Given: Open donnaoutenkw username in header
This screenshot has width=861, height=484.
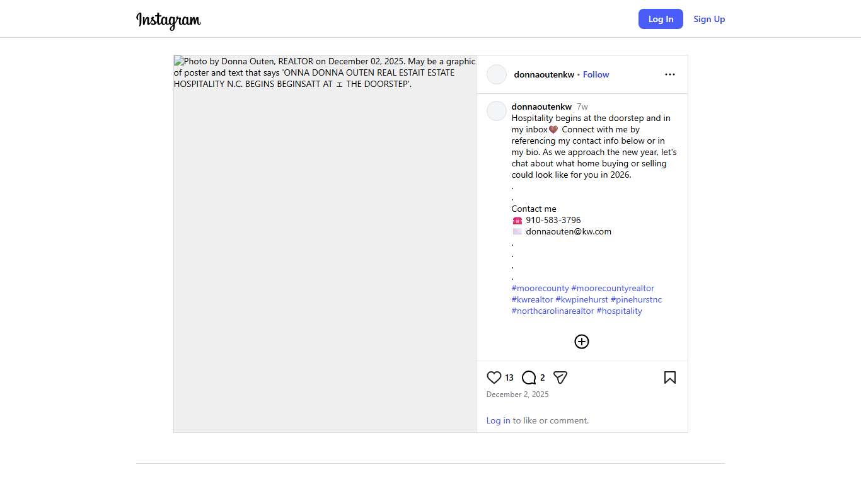Looking at the screenshot, I should pyautogui.click(x=544, y=74).
